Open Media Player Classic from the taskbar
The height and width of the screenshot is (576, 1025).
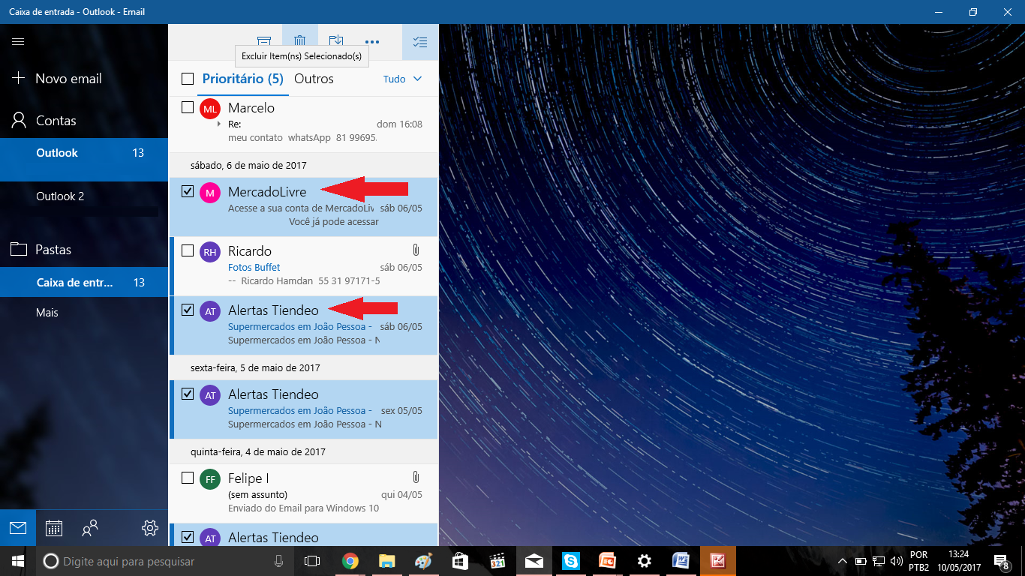pos(497,561)
